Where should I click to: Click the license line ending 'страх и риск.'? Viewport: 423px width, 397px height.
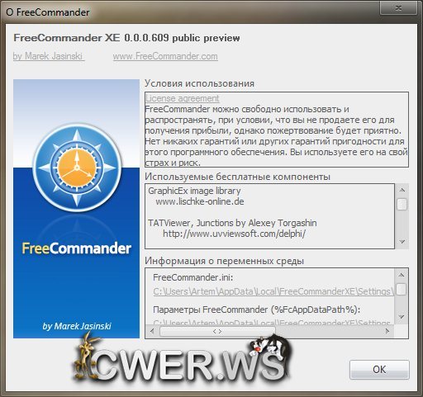[173, 163]
